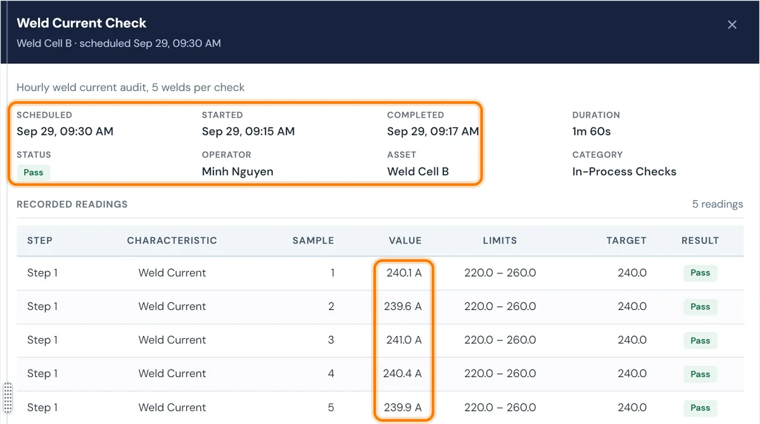
Task: Click Step 1 in the sample 3 row
Action: point(42,340)
